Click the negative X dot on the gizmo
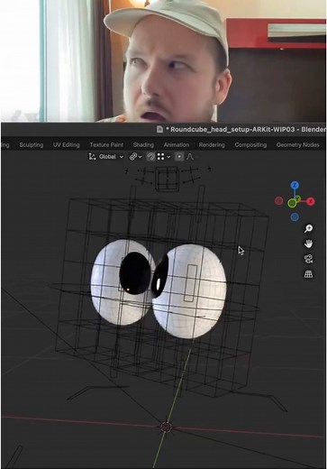Screen dimensions: 327x469 278,200
